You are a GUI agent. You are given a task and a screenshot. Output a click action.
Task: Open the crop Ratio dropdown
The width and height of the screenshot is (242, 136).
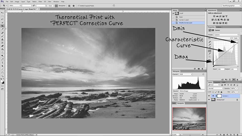pos(15,6)
